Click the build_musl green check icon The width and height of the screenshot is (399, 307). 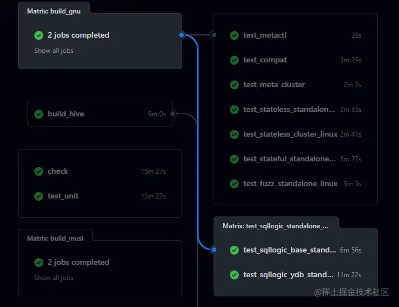click(x=39, y=263)
